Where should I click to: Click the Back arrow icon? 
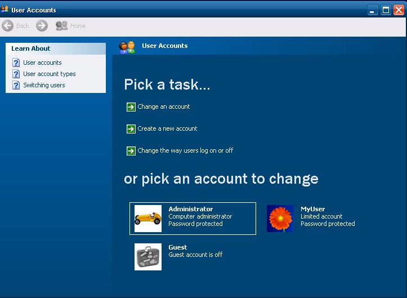(7, 26)
